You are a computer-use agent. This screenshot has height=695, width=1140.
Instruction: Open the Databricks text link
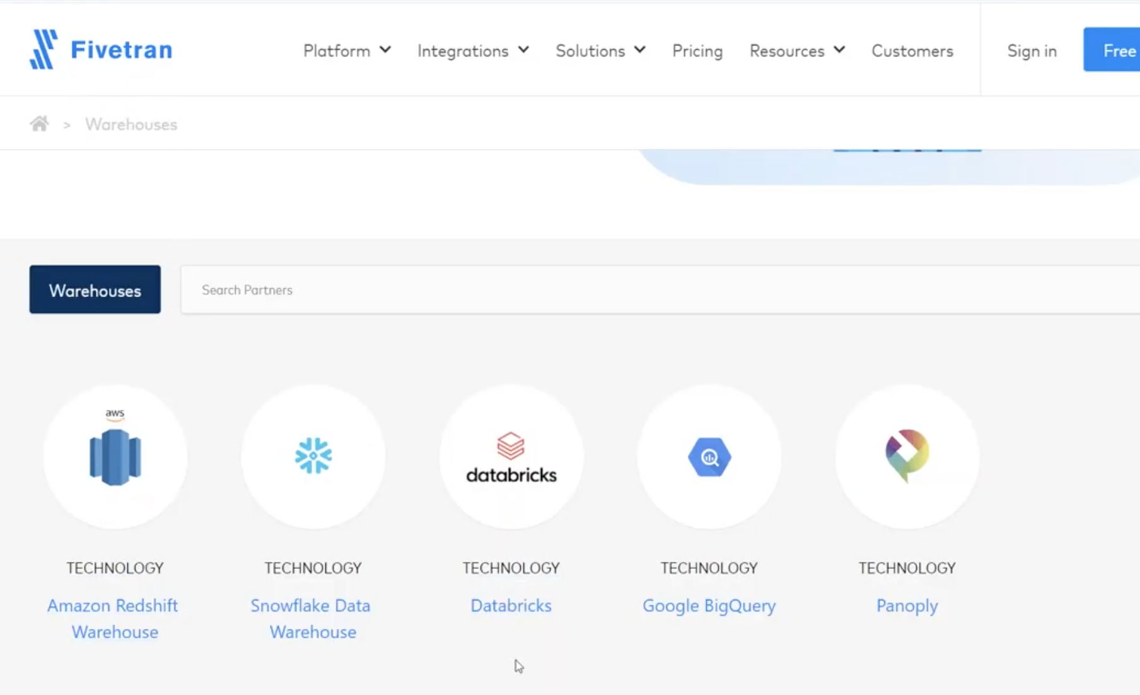pos(511,605)
